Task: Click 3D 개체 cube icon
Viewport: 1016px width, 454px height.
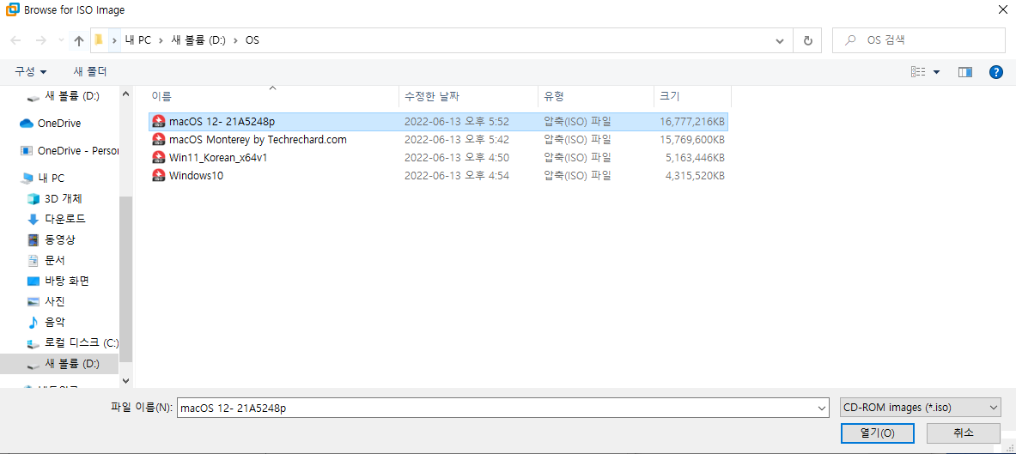Action: pos(33,198)
